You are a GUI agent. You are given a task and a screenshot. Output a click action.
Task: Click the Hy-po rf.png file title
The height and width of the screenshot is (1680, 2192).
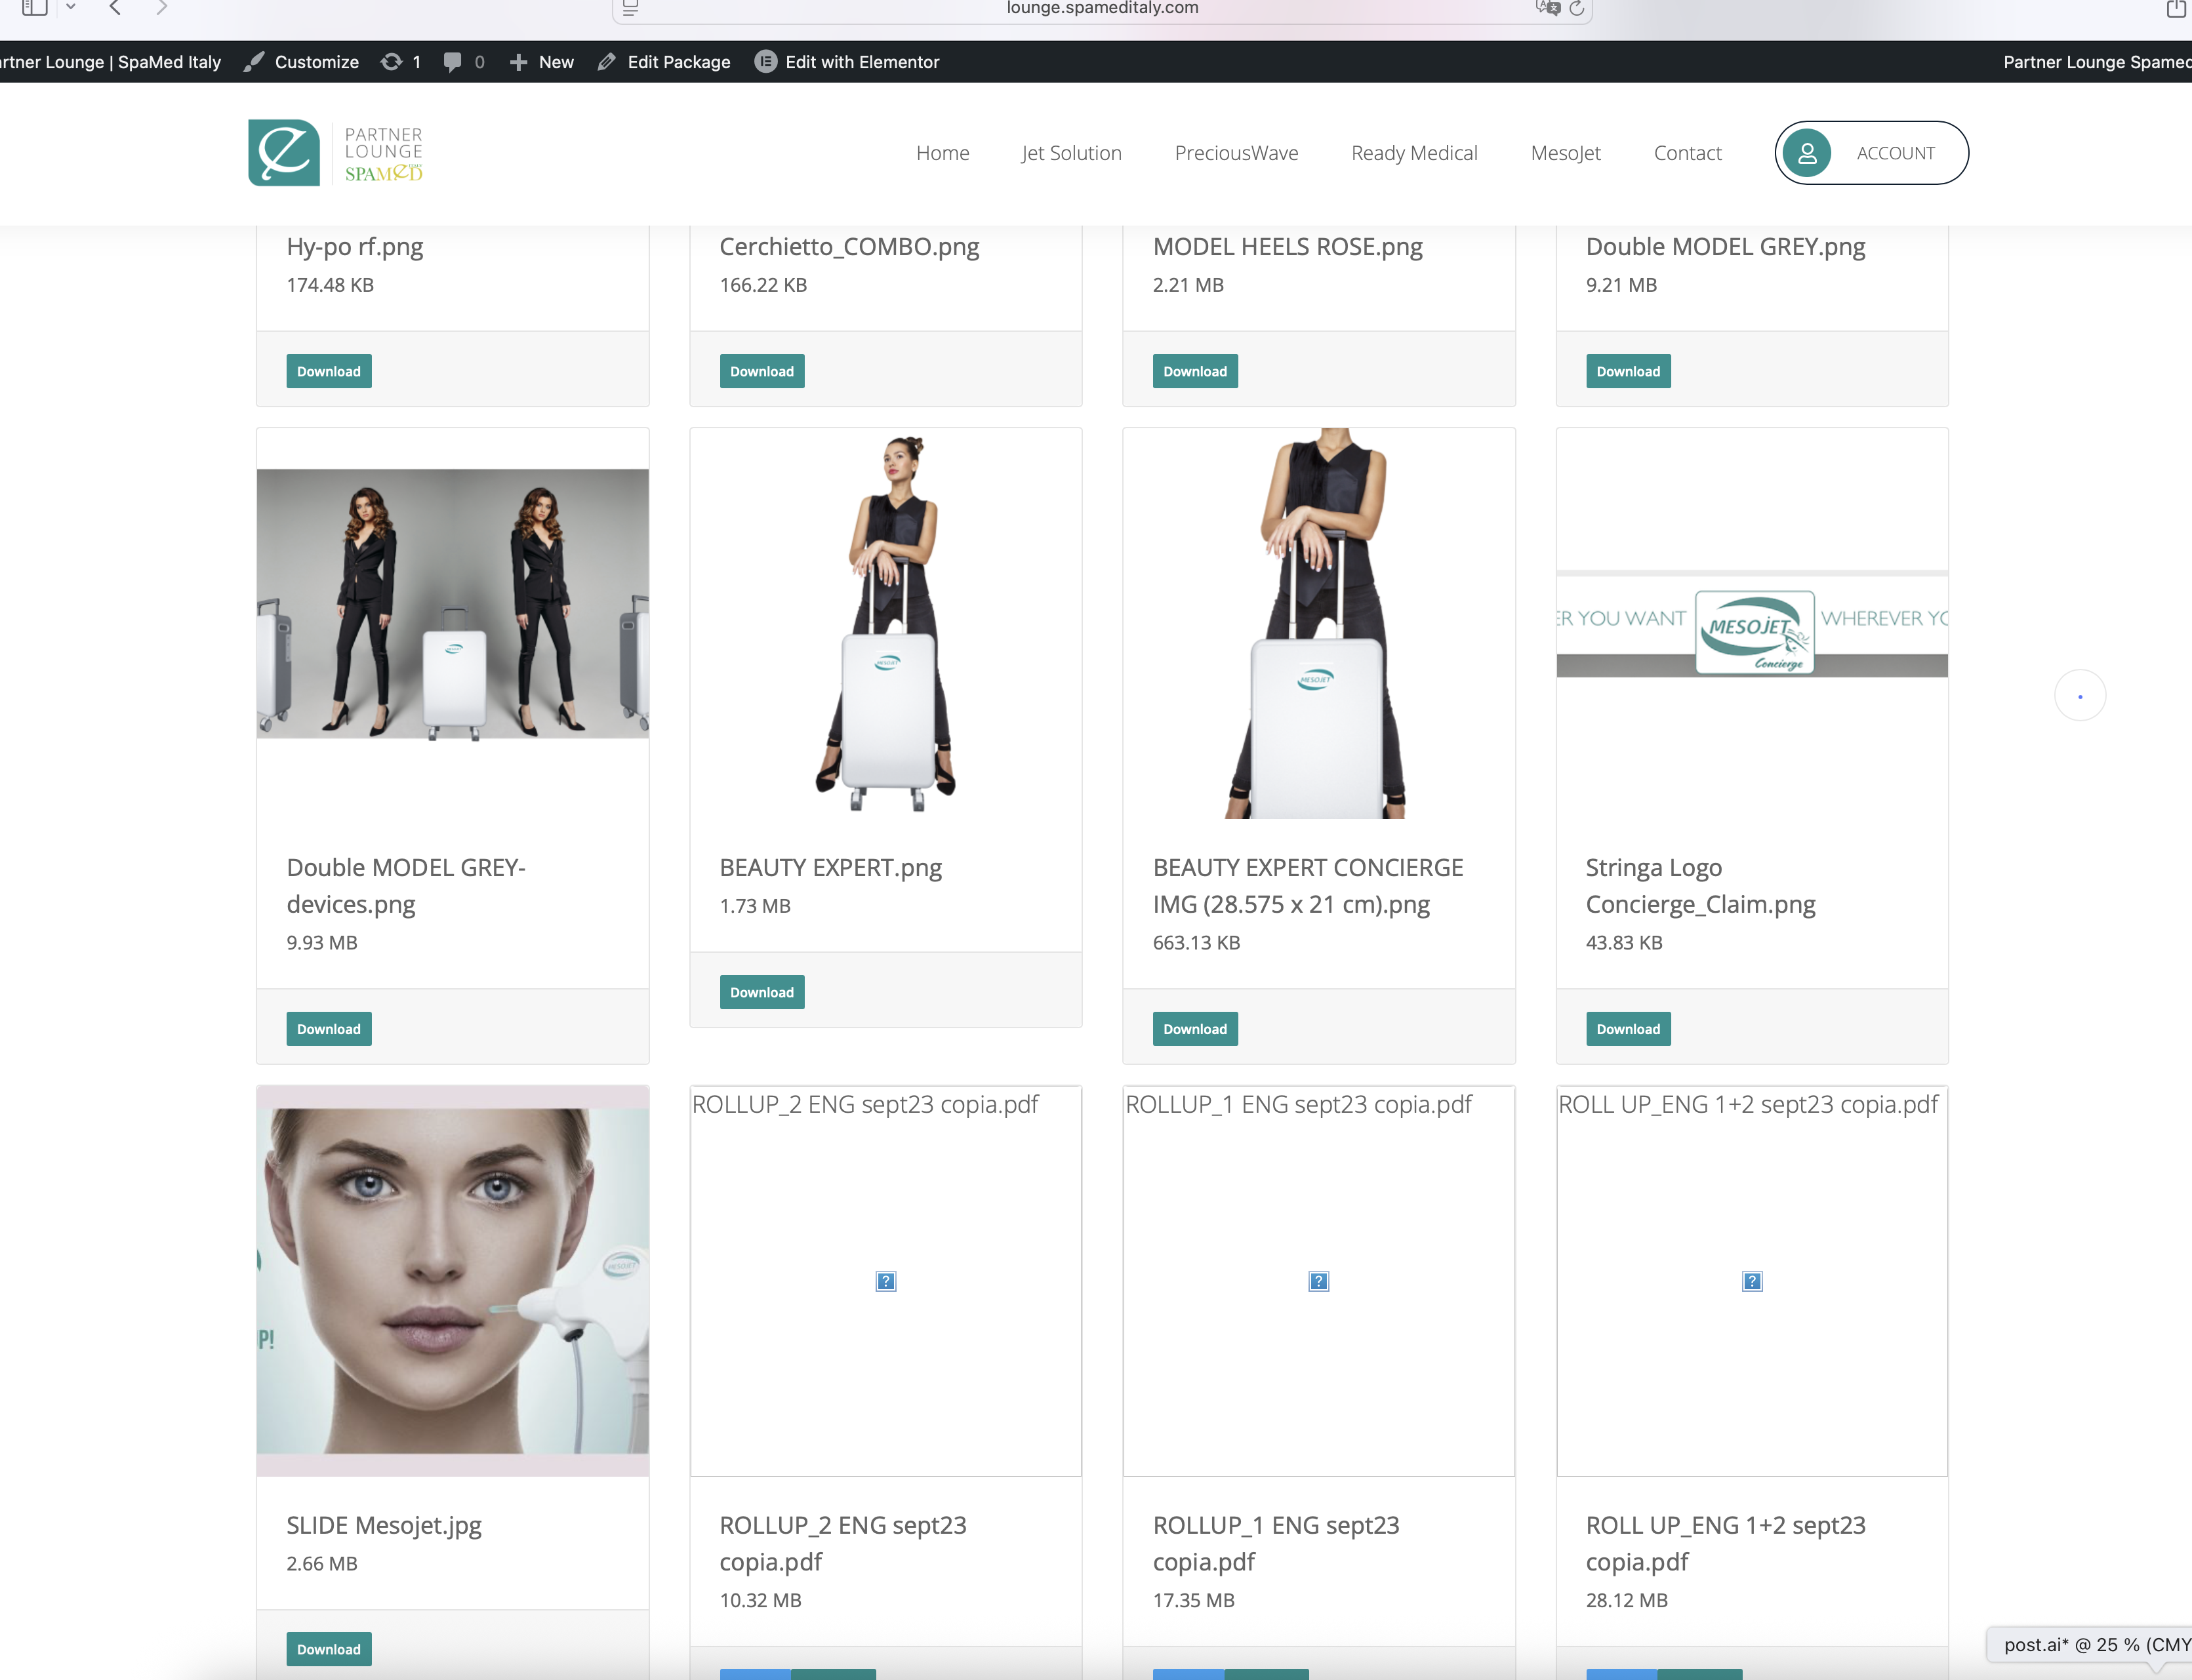355,246
